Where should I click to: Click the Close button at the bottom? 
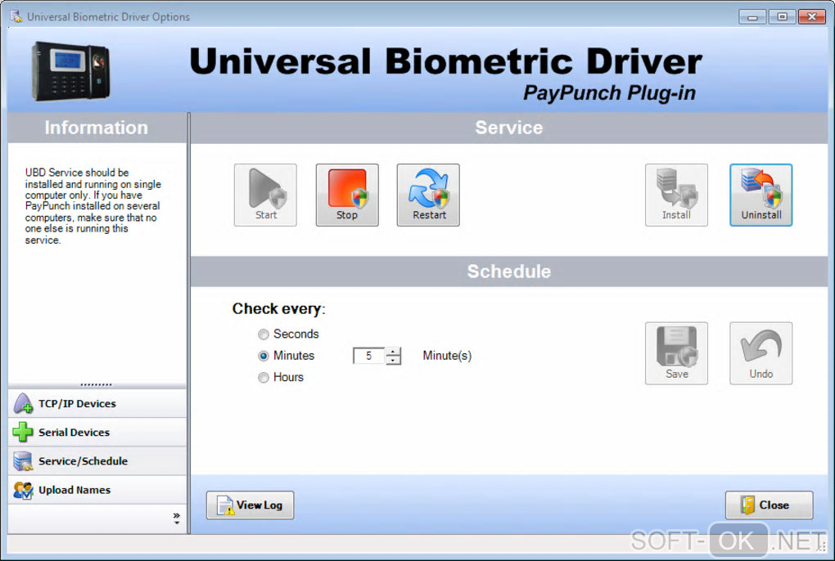coord(769,505)
